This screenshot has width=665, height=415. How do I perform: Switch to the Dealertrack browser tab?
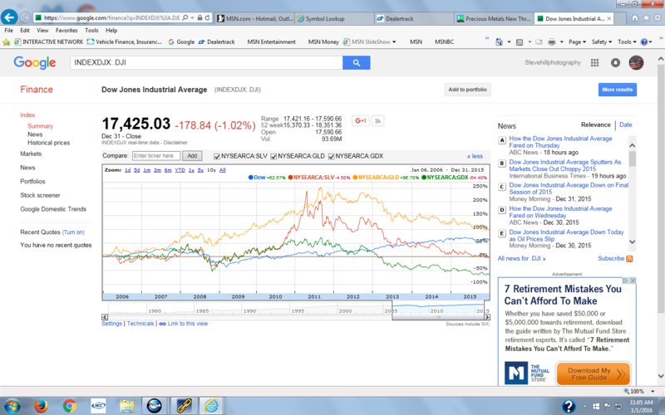point(412,18)
